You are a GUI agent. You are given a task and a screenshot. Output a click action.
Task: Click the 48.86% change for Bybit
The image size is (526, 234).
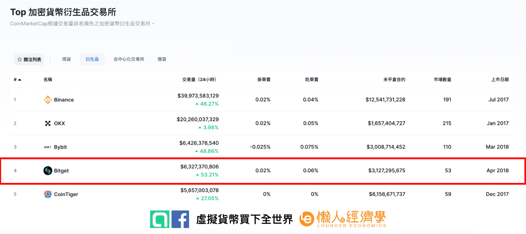click(207, 151)
